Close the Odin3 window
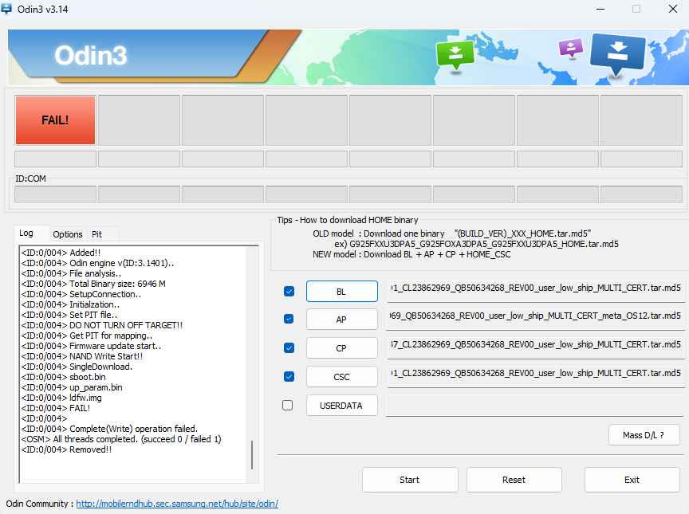 [x=673, y=9]
